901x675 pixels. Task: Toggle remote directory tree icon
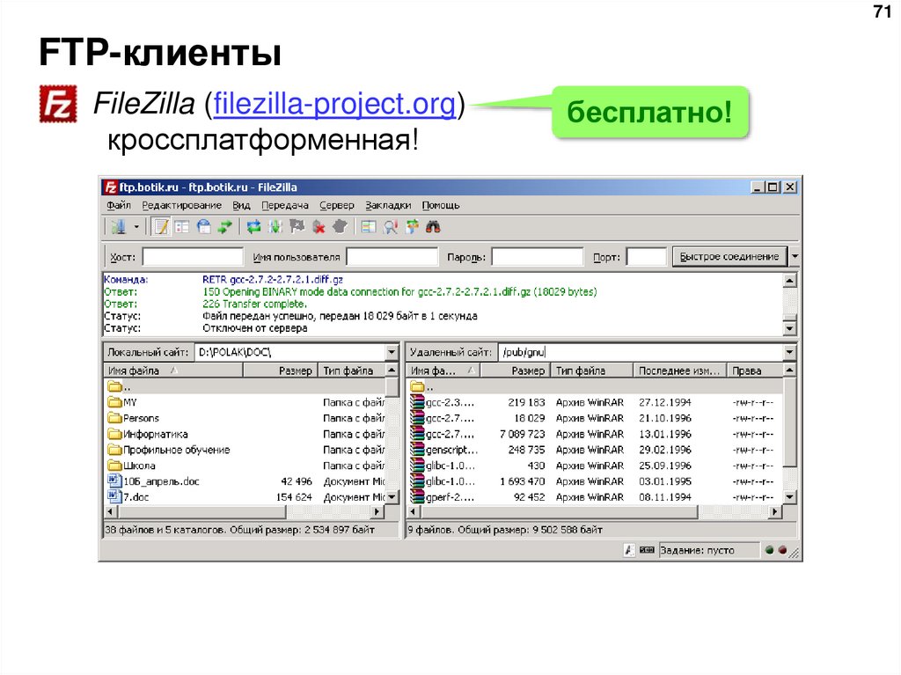coord(203,226)
